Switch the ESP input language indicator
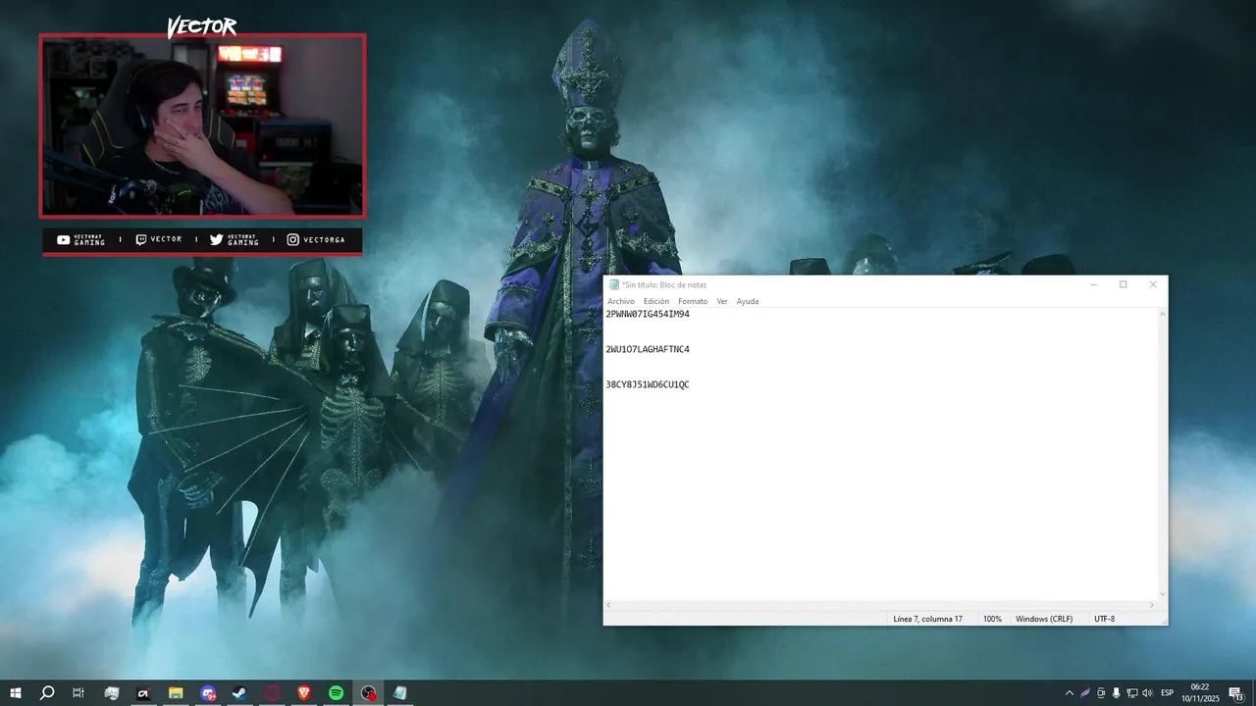The width and height of the screenshot is (1256, 706). click(x=1168, y=693)
